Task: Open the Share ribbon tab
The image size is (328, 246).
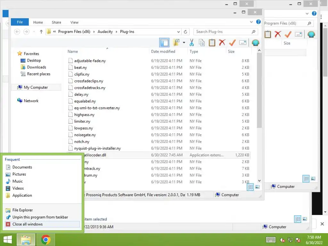Action: click(56, 22)
